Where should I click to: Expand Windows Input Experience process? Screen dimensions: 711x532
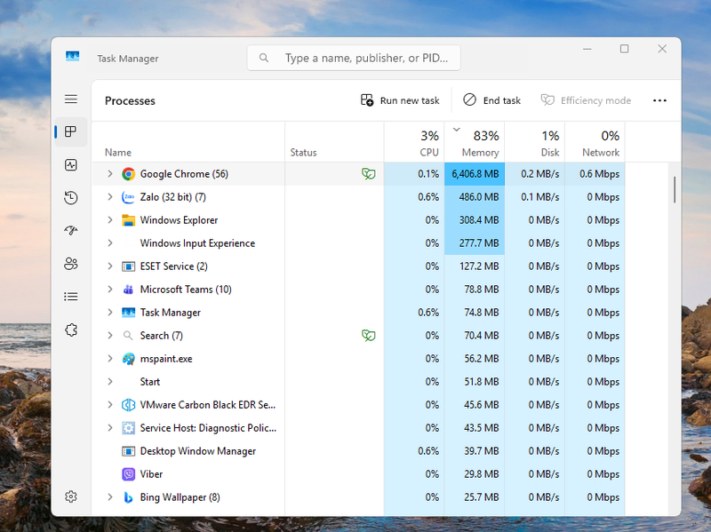[109, 243]
